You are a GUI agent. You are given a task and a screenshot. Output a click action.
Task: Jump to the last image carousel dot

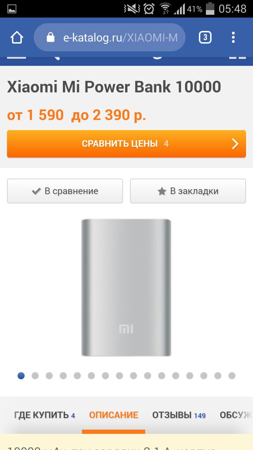pyautogui.click(x=232, y=375)
